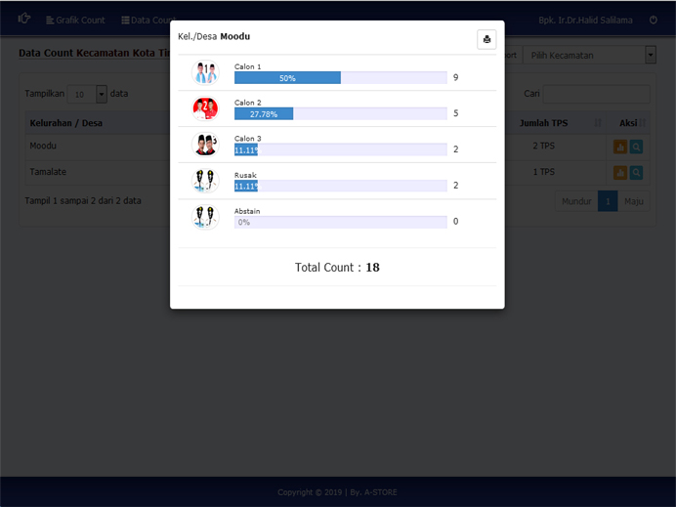This screenshot has height=507, width=676.
Task: Open the Grafik Count menu
Action: point(75,20)
